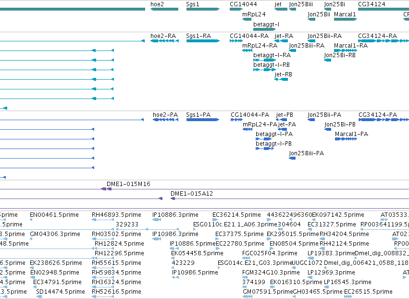The height and width of the screenshot is (299, 409).
Task: Click the betaggt-I-PB protein
Action: click(x=265, y=149)
